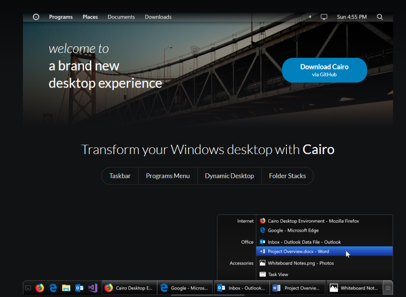Open the Places menu
406x297 pixels.
pyautogui.click(x=90, y=17)
